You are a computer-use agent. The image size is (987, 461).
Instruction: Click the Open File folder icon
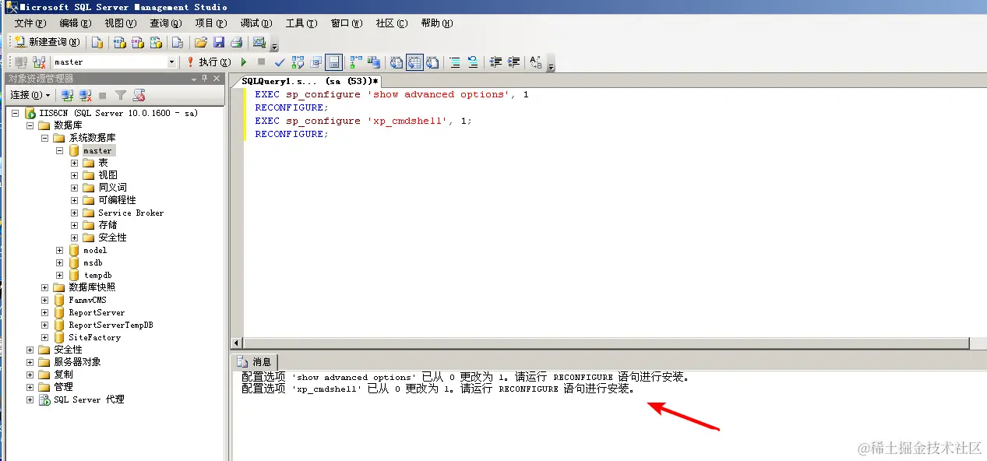click(201, 42)
